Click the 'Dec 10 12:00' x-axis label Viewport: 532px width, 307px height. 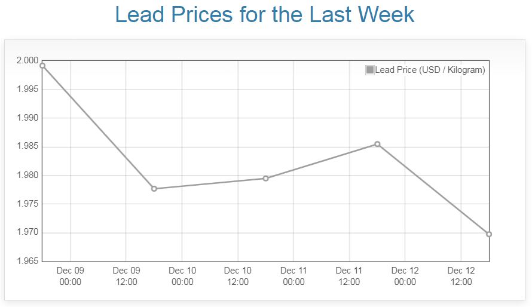point(238,276)
